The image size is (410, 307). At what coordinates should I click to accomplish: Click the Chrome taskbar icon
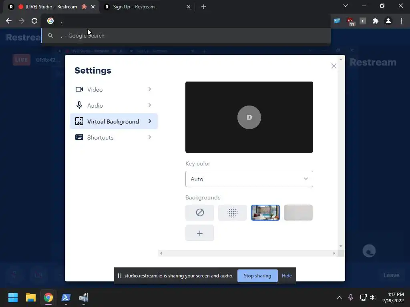[x=48, y=297]
